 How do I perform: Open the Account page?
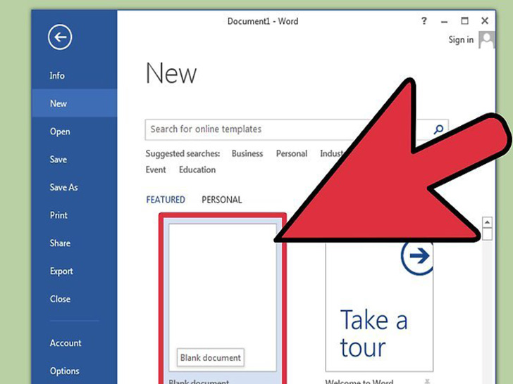click(x=66, y=343)
